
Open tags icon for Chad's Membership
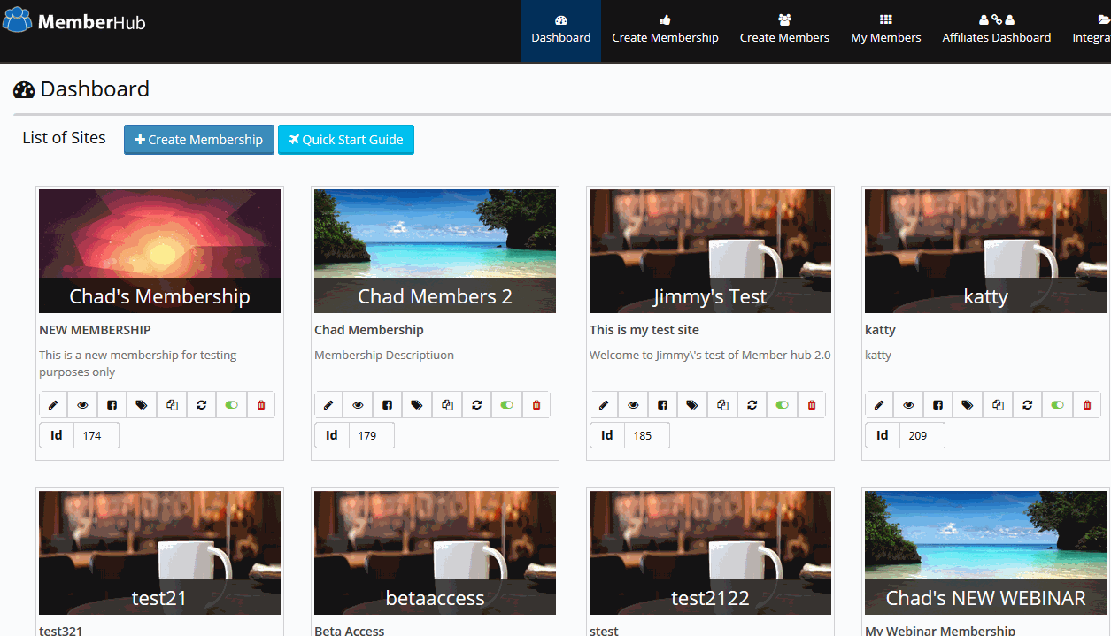(142, 404)
